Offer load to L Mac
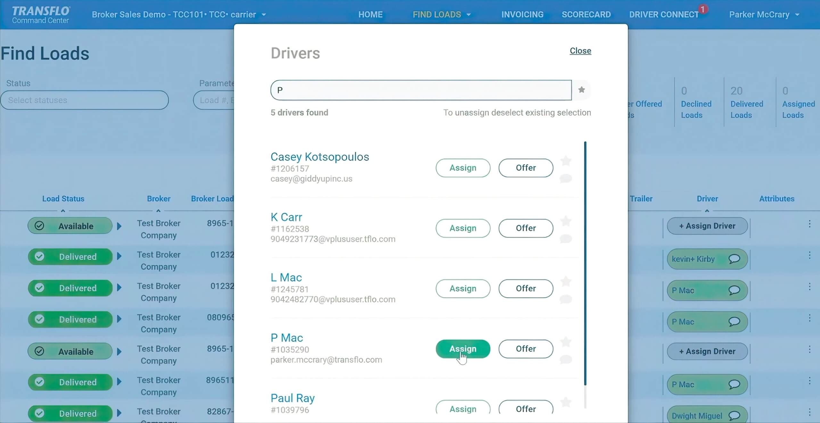Viewport: 820px width, 423px height. coord(526,289)
